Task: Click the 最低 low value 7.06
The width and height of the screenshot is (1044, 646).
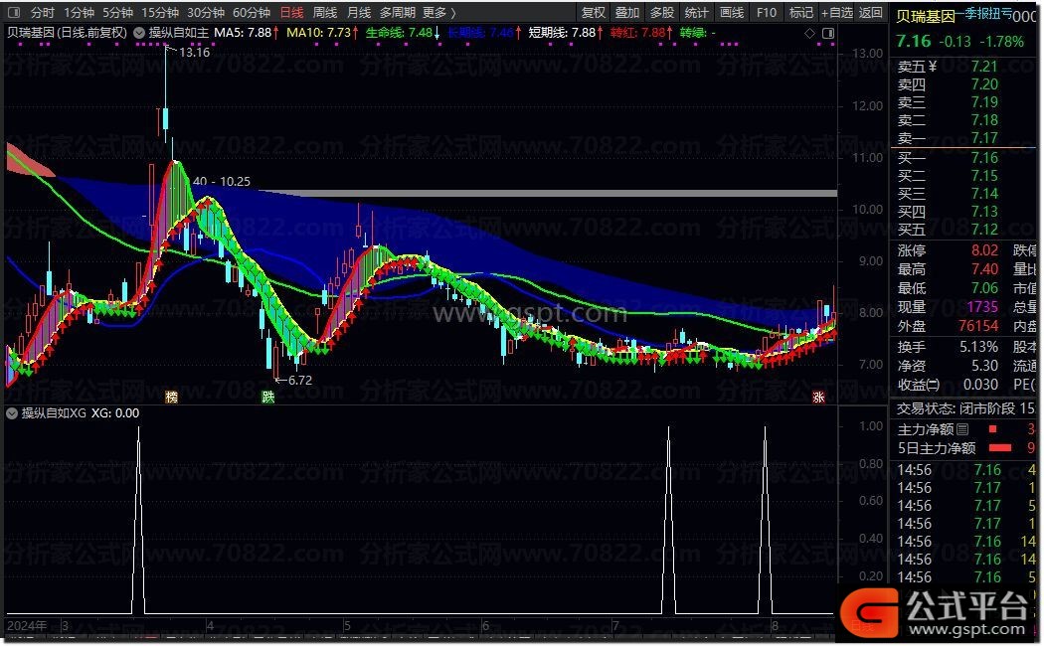Action: coord(984,288)
